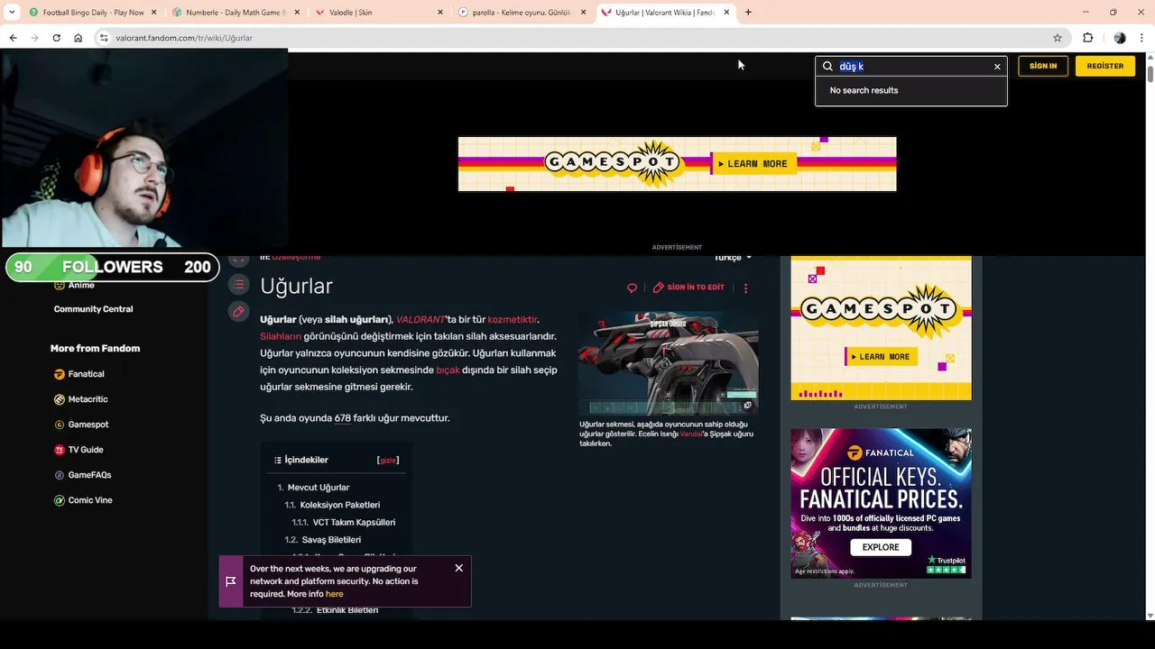The image size is (1155, 649).
Task: Click EXPLORE on Fanatical ad
Action: [880, 547]
